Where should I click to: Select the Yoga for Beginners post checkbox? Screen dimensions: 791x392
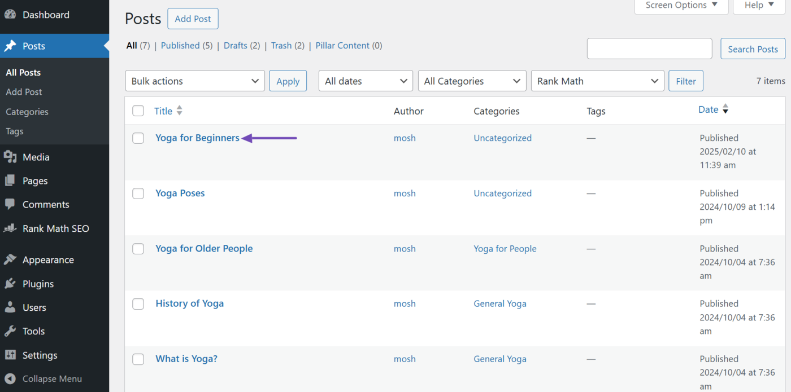click(138, 138)
